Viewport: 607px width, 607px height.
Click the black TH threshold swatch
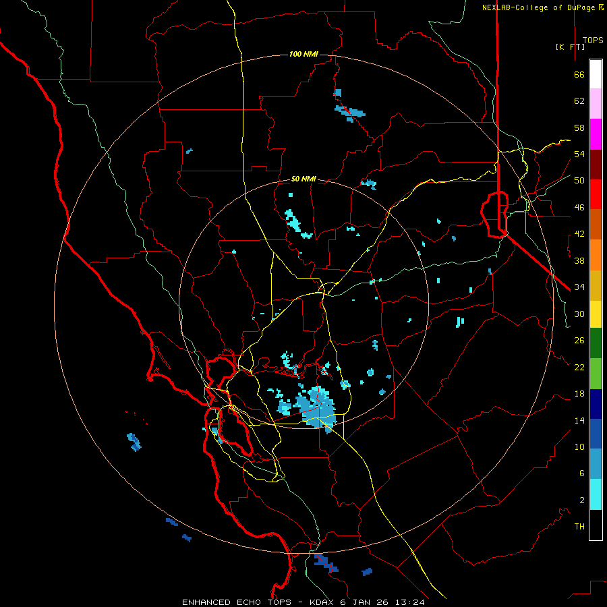click(596, 525)
